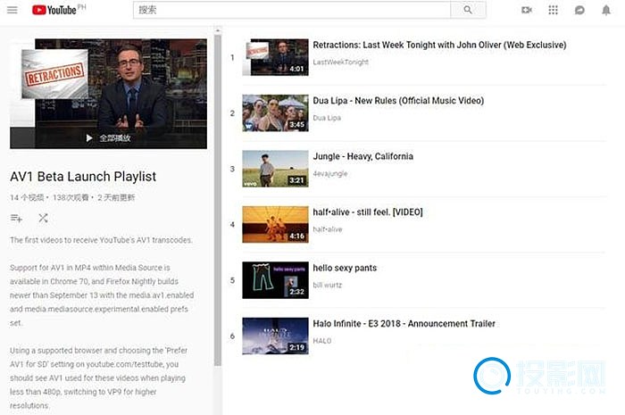
Task: Open Jungle - Heavy, California video
Action: (362, 156)
